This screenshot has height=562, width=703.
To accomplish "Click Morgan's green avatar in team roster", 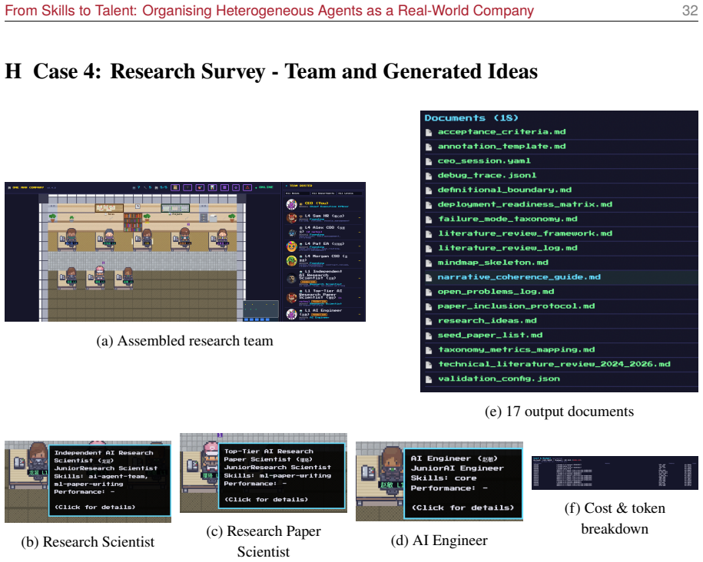I will [292, 261].
